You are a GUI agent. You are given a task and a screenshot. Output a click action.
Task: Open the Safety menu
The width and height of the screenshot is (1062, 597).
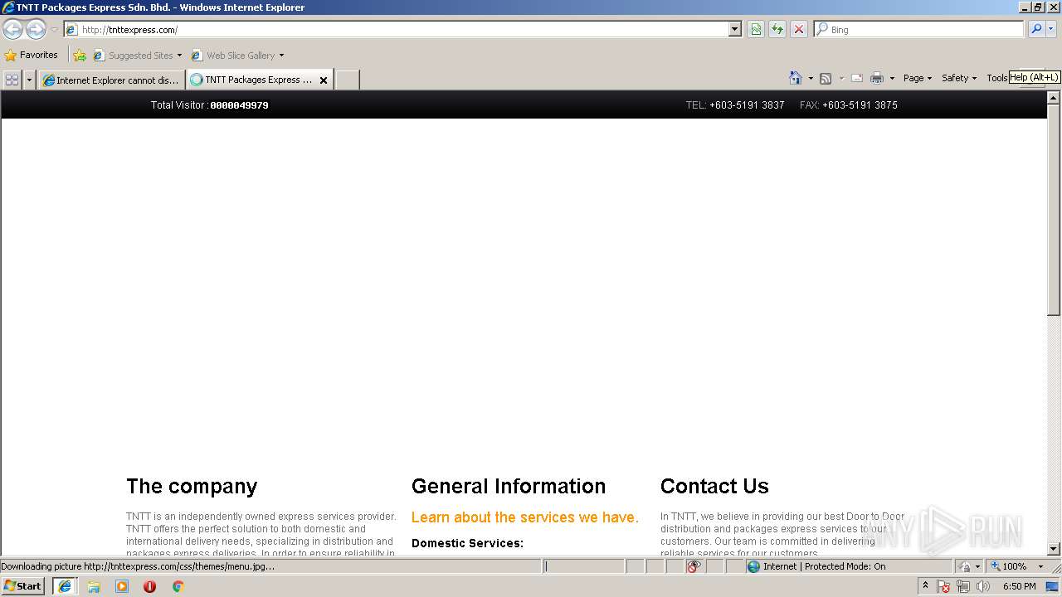pyautogui.click(x=959, y=78)
